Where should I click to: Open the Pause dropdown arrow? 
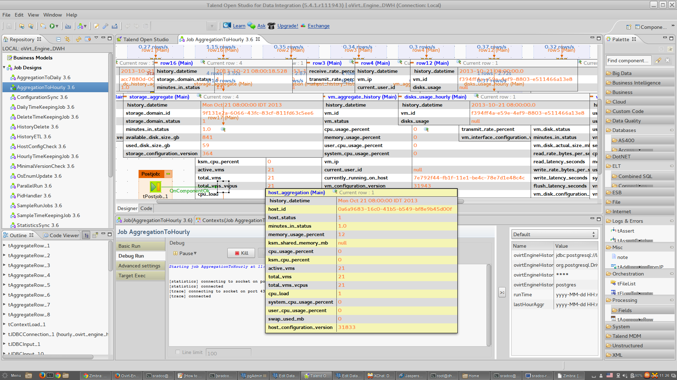(195, 253)
